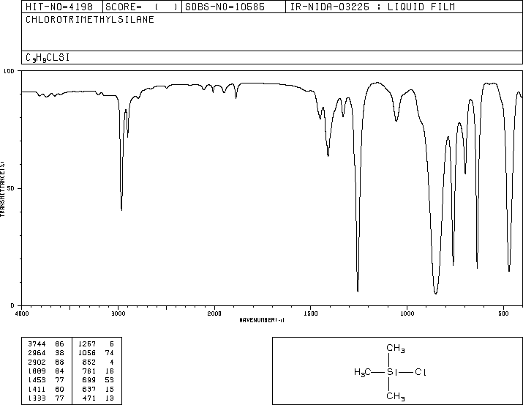This screenshot has width=523, height=405.
Task: Click the peak bottom near 471
Action: (x=509, y=271)
